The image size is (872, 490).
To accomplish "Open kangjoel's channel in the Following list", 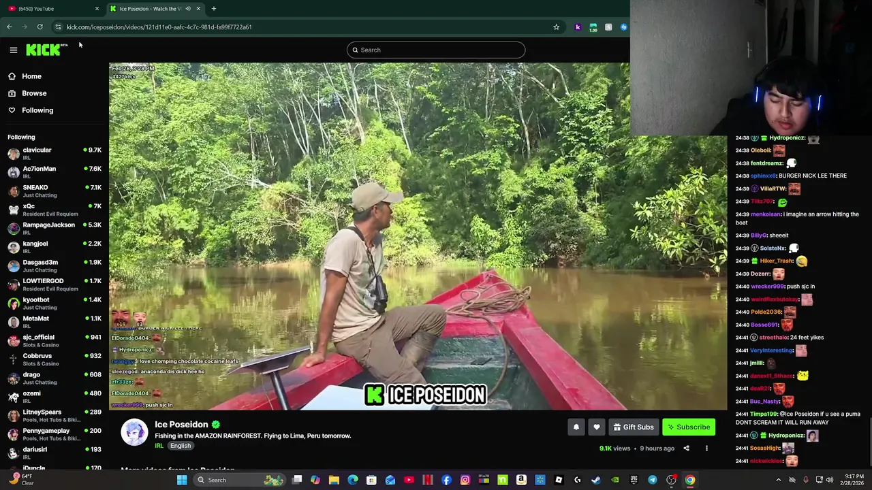I will [54, 247].
